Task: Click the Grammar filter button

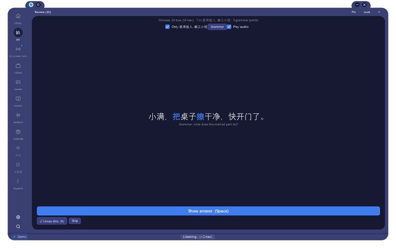Action: pos(217,27)
